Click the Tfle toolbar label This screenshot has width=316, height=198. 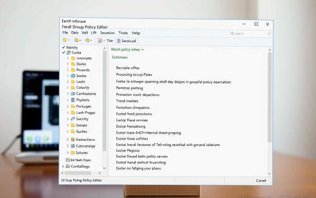pyautogui.click(x=110, y=41)
